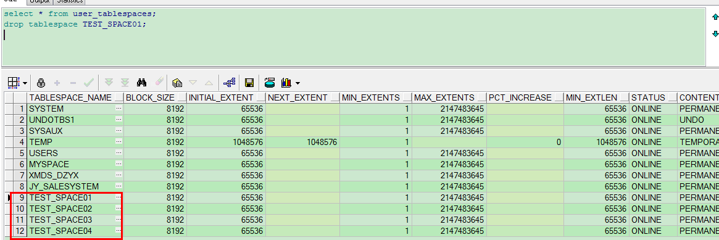This screenshot has height=240, width=719.
Task: Click the linked query tree icon
Action: click(229, 83)
